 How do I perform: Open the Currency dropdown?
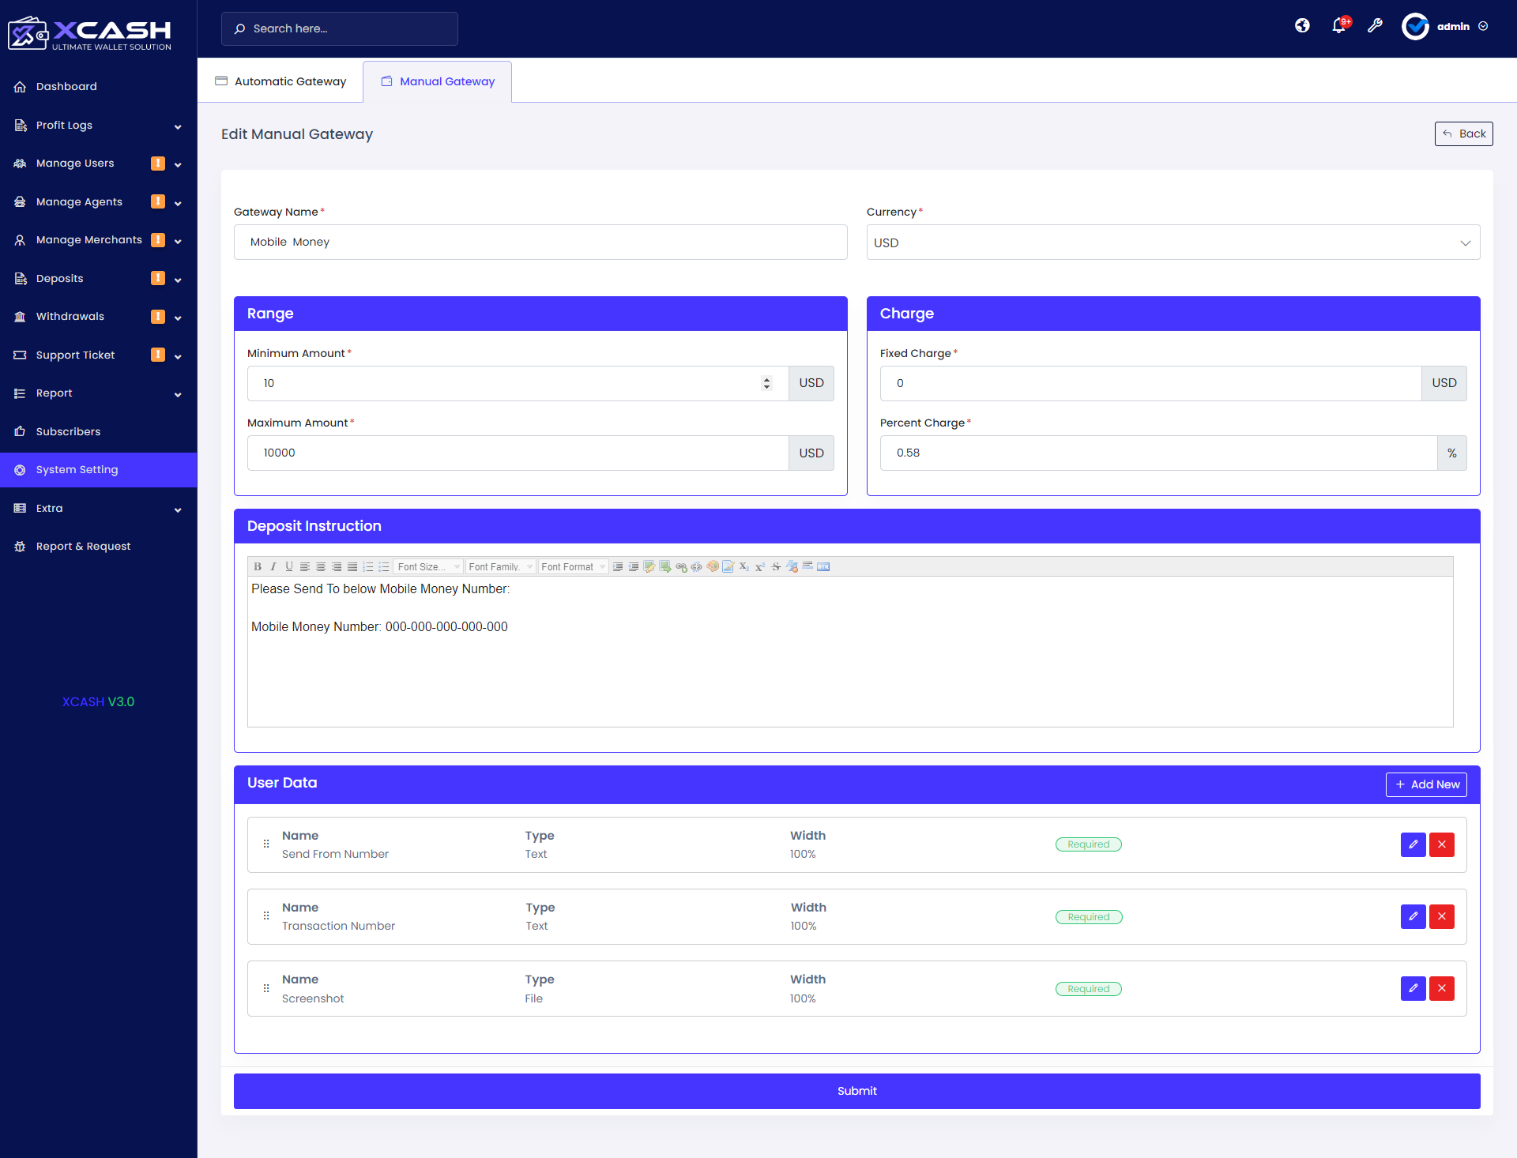1173,243
